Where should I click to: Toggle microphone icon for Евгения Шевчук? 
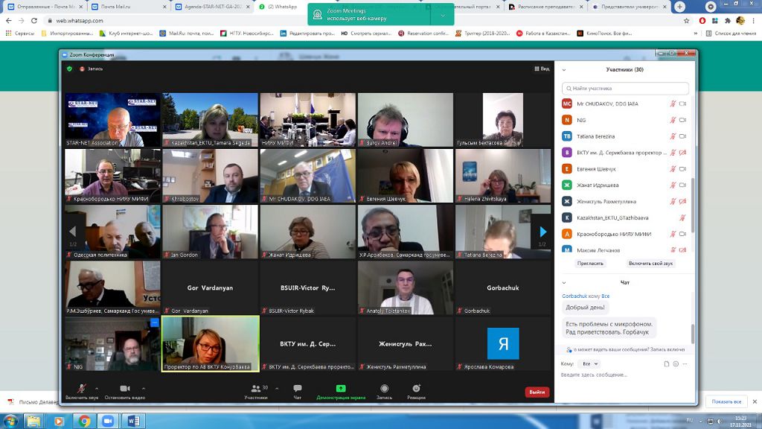673,169
